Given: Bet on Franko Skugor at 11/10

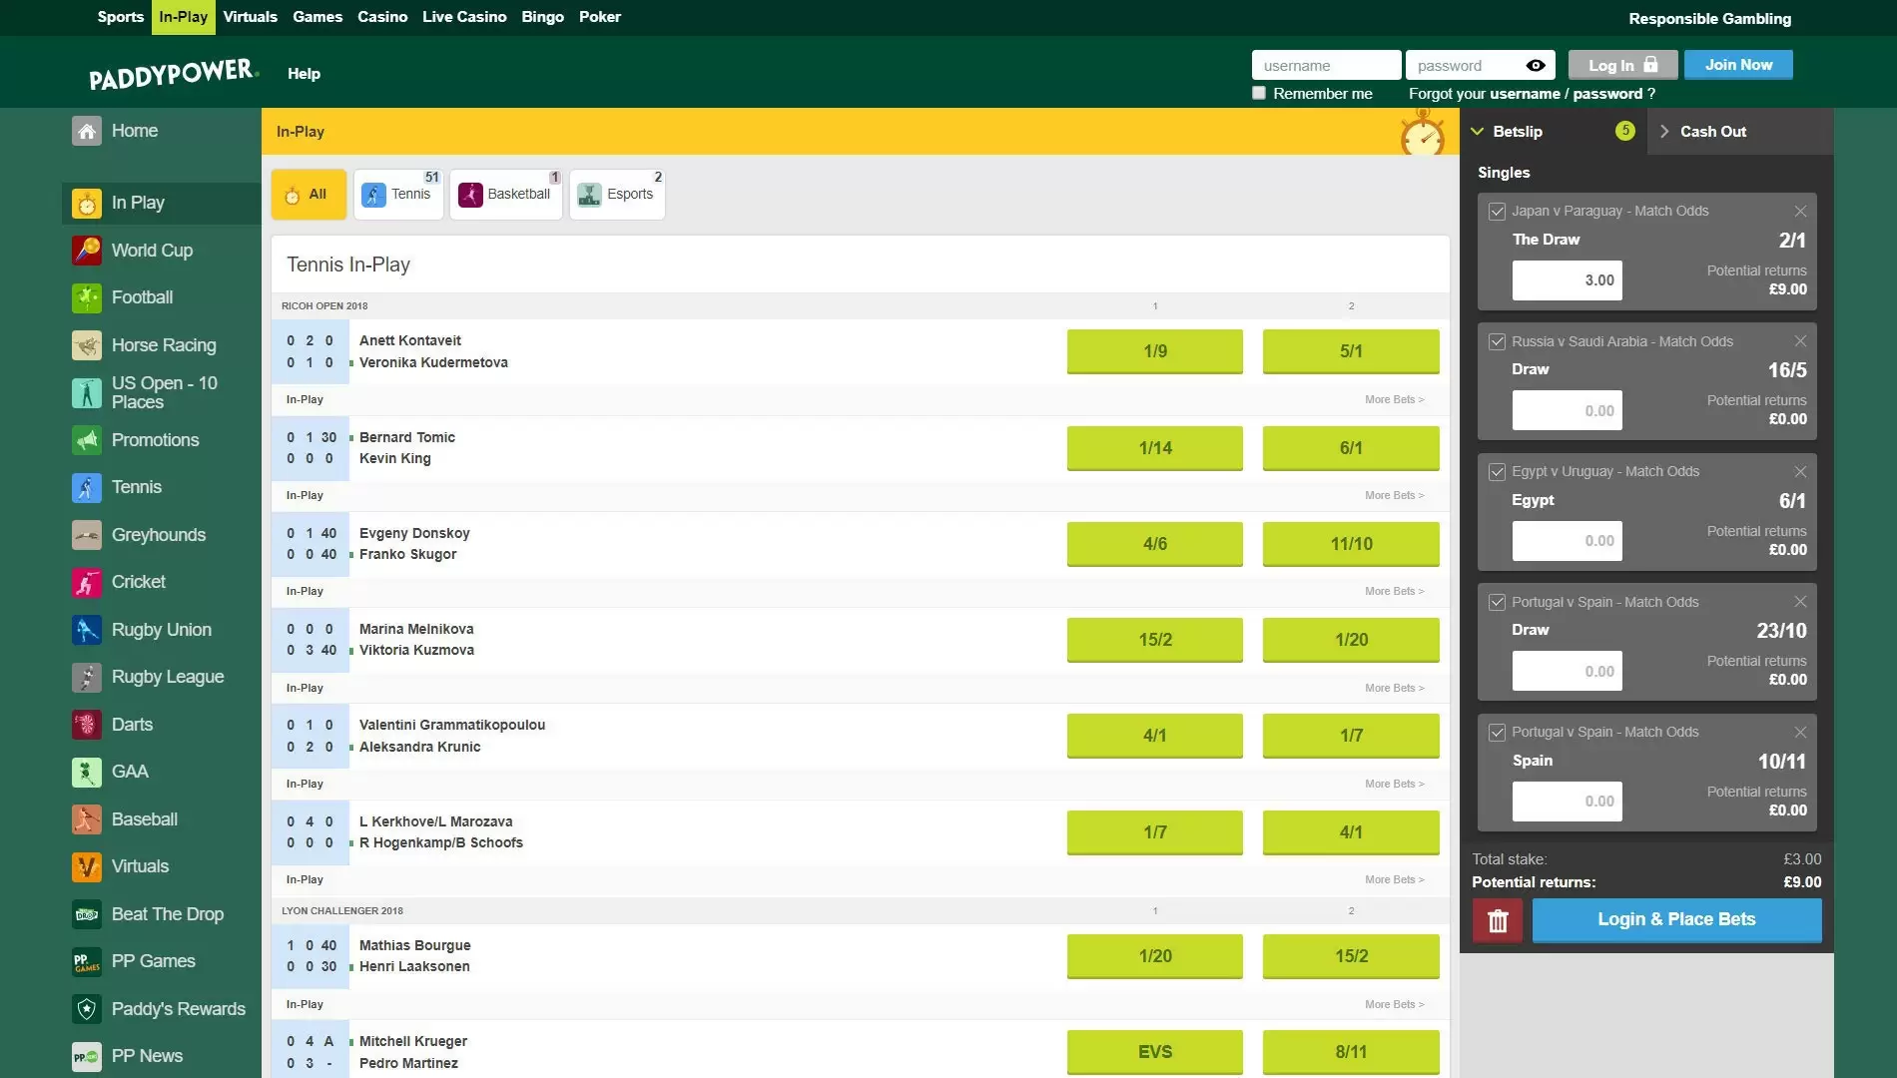Looking at the screenshot, I should click(1351, 544).
